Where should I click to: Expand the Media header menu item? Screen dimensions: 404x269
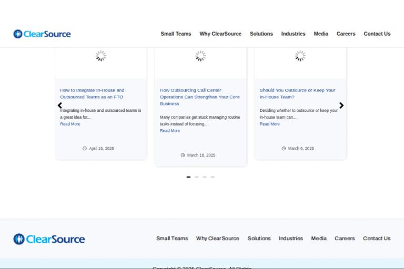(x=321, y=34)
